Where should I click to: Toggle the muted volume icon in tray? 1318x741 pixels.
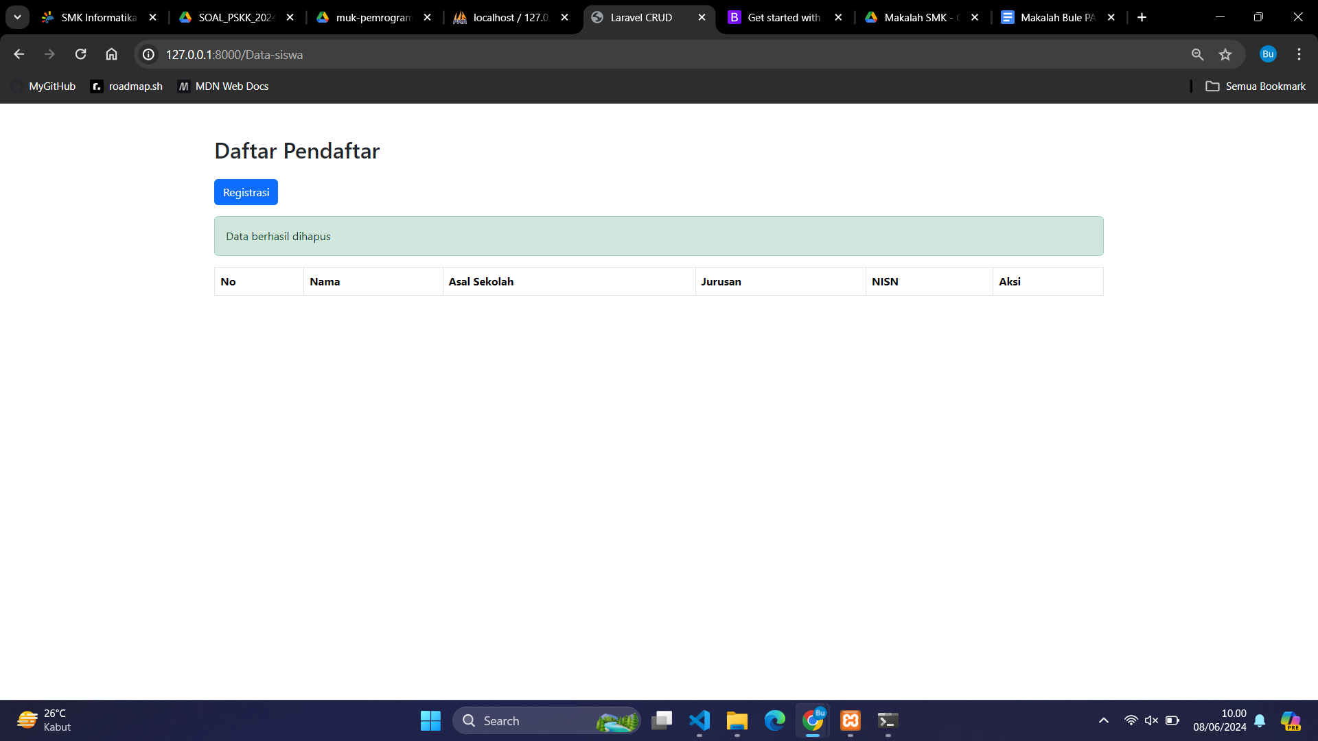[1151, 720]
